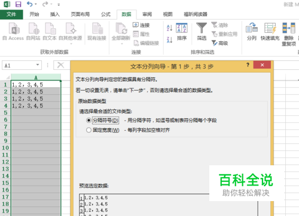Click 编辑链接
This screenshot has height=216, width=299.
(146, 43)
